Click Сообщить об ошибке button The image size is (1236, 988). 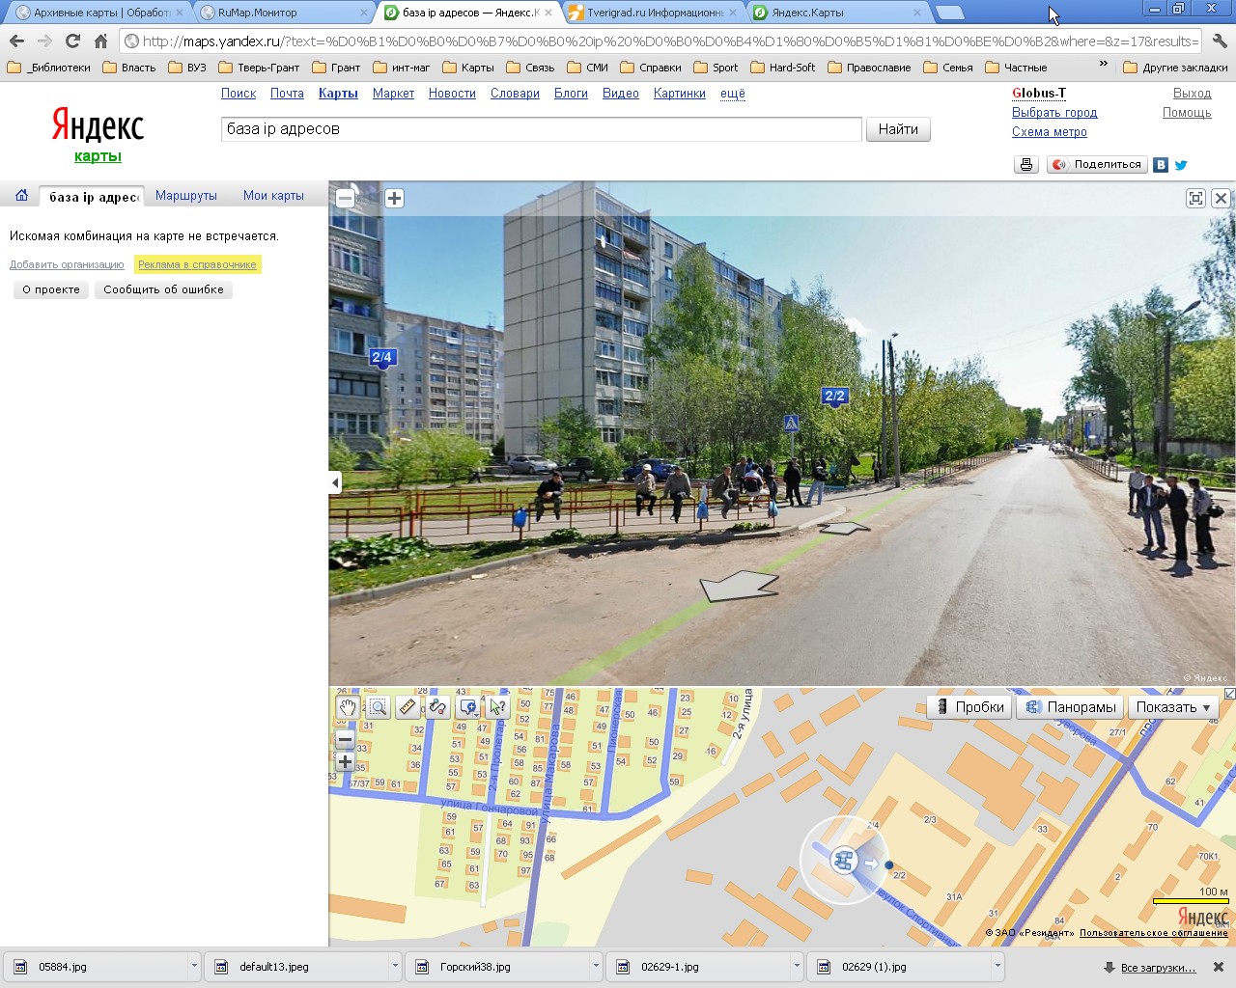[163, 289]
